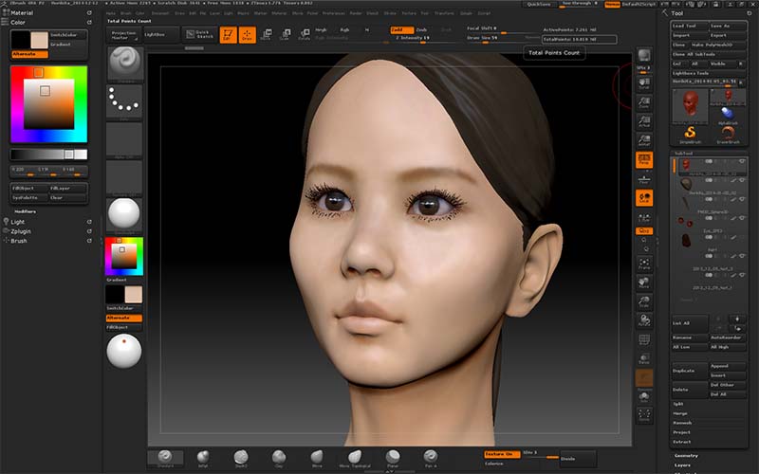
Task: Select the Move Topological brush at bottom
Action: coord(355,458)
